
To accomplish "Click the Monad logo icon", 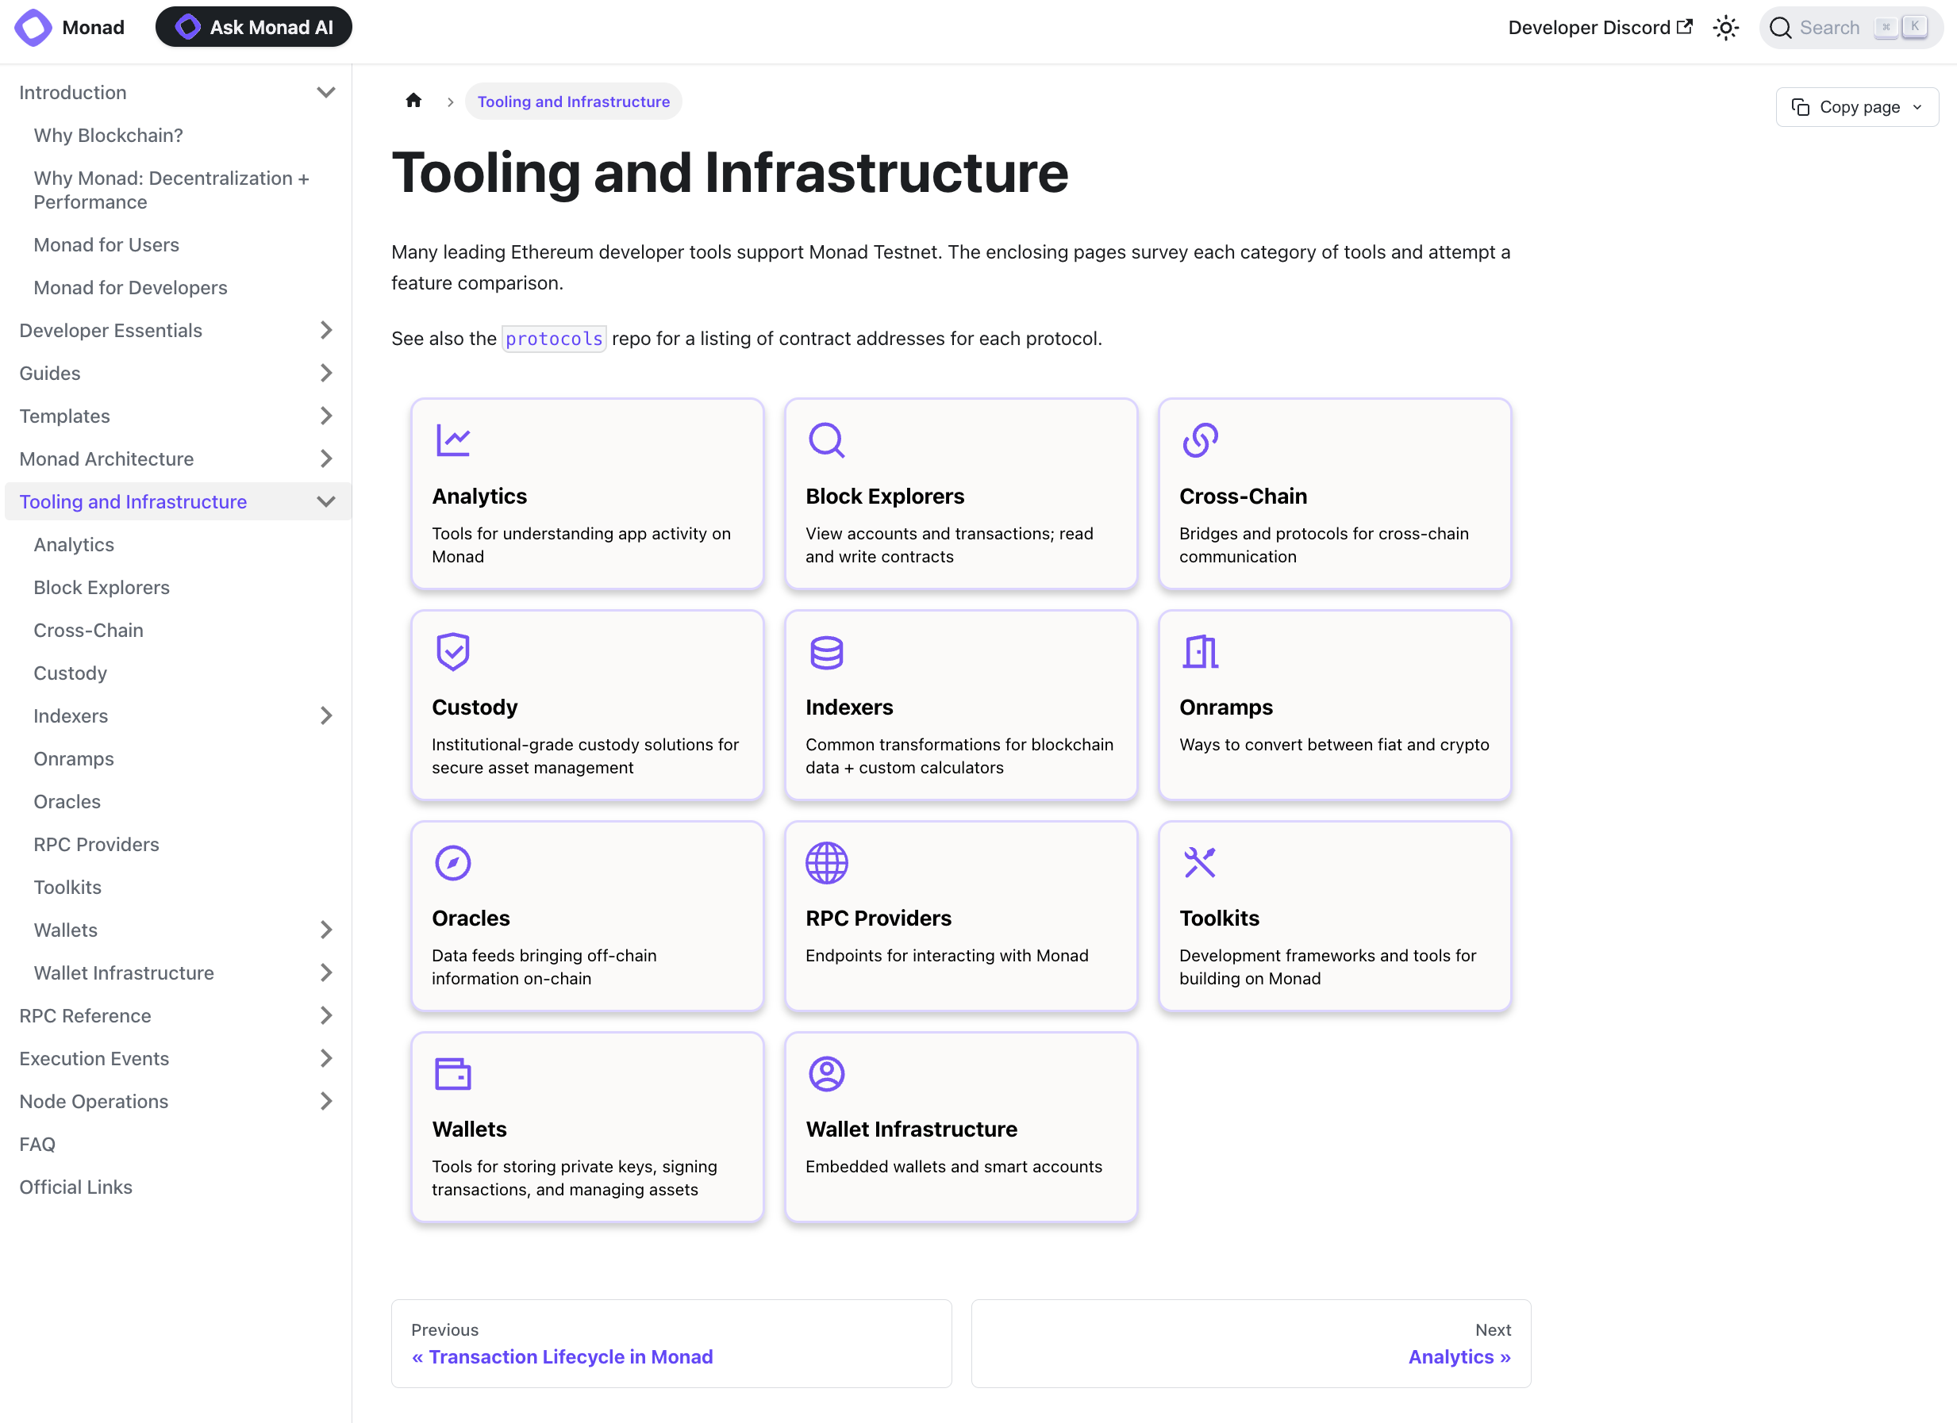I will (x=33, y=27).
